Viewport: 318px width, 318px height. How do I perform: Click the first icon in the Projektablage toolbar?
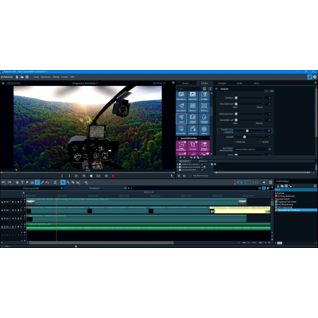277,186
